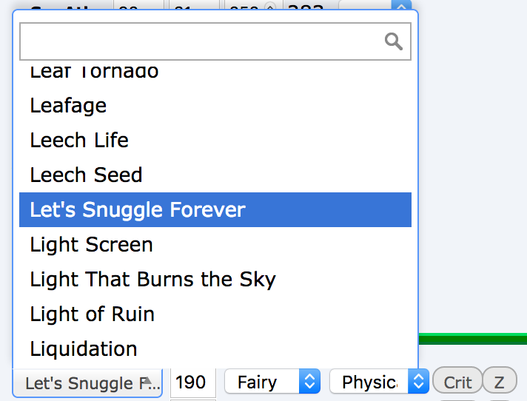527x401 pixels.
Task: Click the Fairy dropdown arrow stepper icon
Action: click(x=309, y=382)
